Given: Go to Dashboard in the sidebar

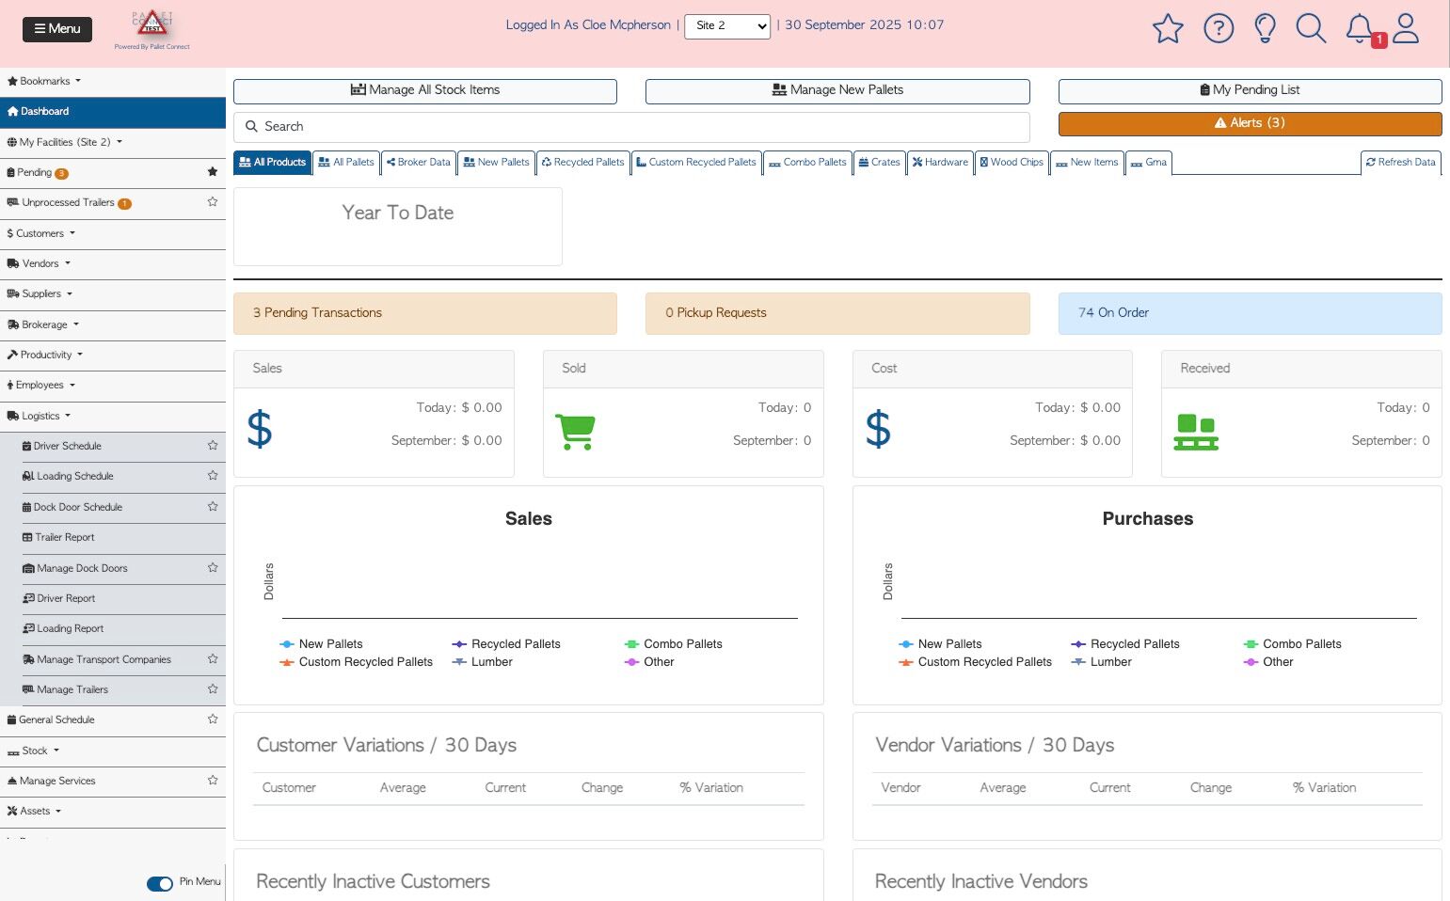Looking at the screenshot, I should pos(113,111).
